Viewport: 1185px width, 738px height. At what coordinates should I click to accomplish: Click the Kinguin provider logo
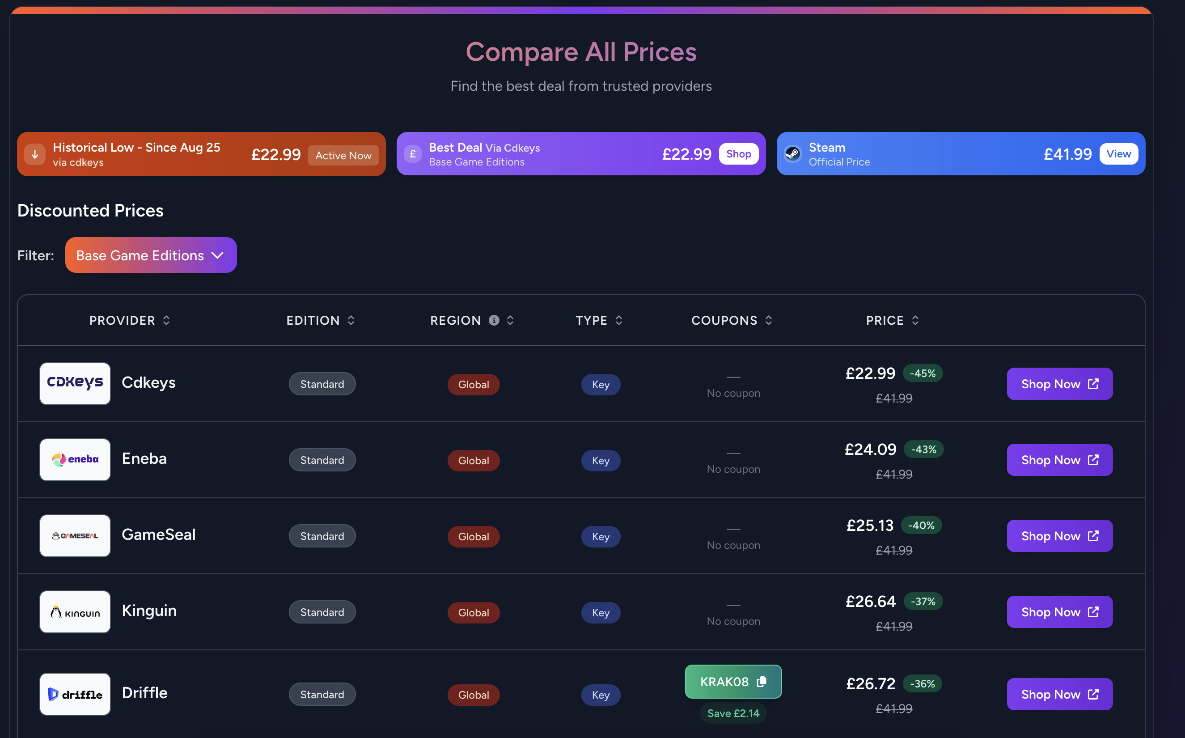75,611
